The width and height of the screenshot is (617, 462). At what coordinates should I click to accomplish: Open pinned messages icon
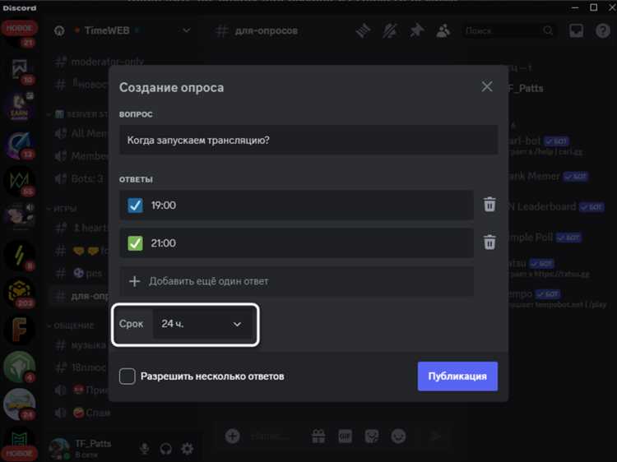pos(416,30)
